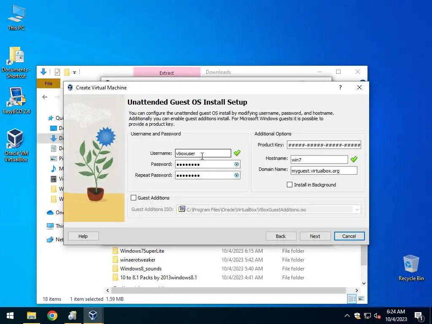This screenshot has width=432, height=324.
Task: Click the installer taskbar icon beside Chrome
Action: tap(73, 316)
